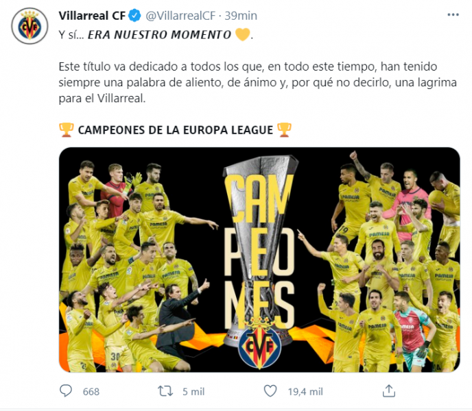
Task: Open the @VillarrealCF handle link
Action: click(x=181, y=16)
